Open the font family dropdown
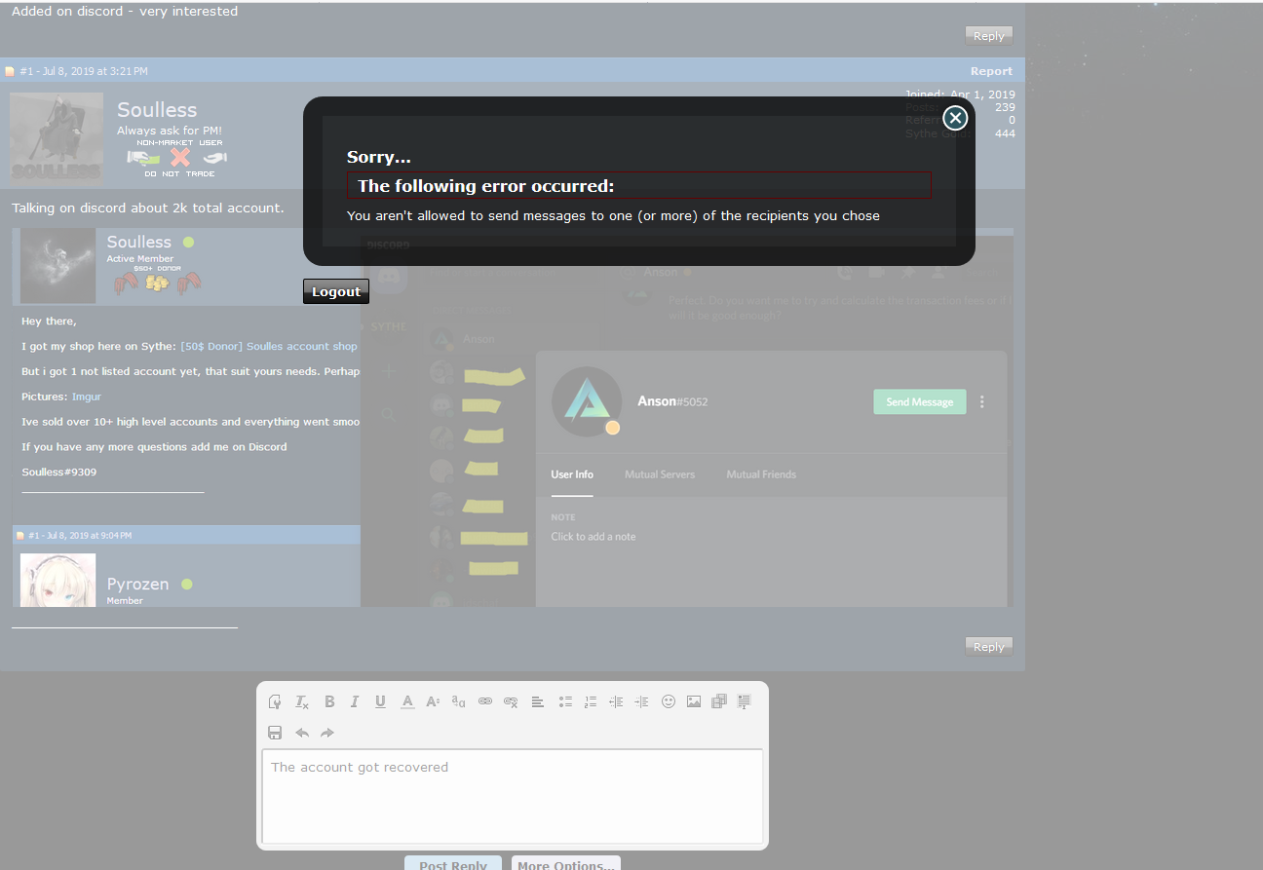Screen dimensions: 1263x870 (x=459, y=701)
